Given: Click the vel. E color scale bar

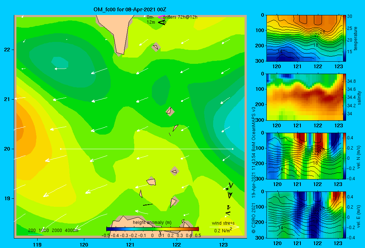Looking at the screenshot, I should (x=345, y=215).
